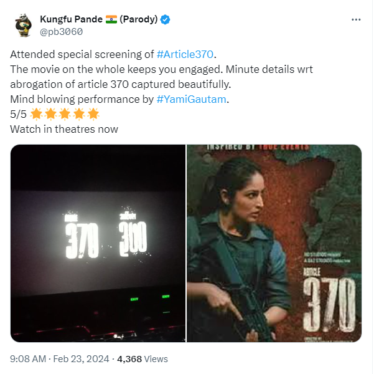
Task: Click the blue verified checkmark badge
Action: pyautogui.click(x=165, y=19)
